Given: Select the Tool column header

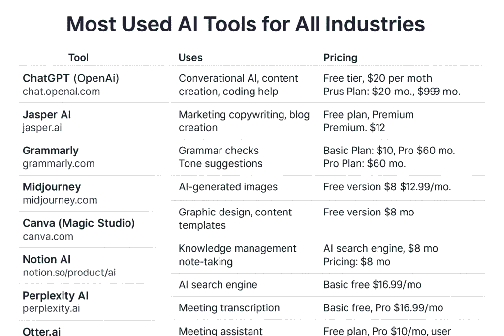Looking at the screenshot, I should pyautogui.click(x=78, y=58).
